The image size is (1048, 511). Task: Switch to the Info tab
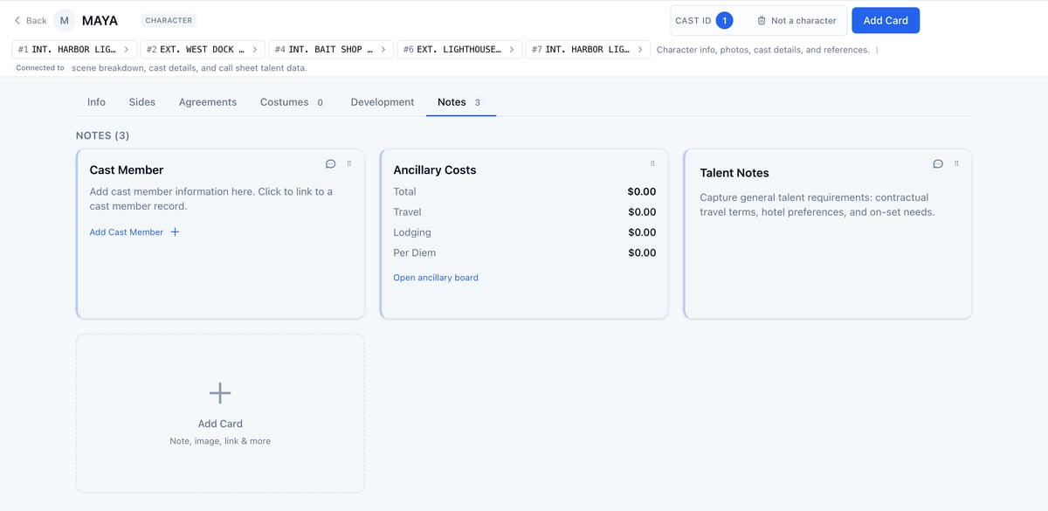click(x=96, y=102)
